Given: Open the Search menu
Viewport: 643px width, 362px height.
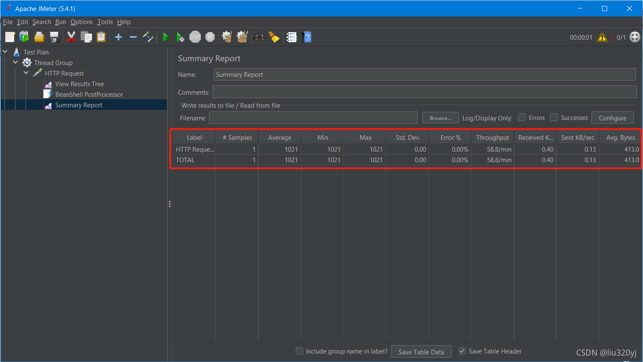Looking at the screenshot, I should click(42, 22).
